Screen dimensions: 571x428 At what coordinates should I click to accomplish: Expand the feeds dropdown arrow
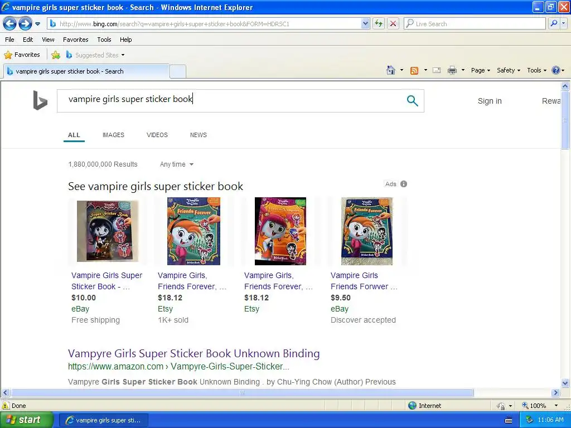(x=425, y=70)
